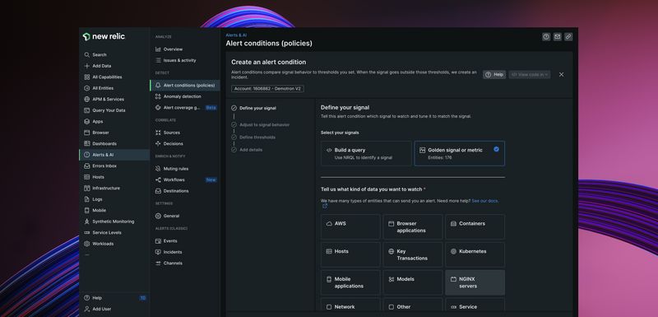Viewport: 658px width, 317px height.
Task: Click the Service Levels icon
Action: (87, 233)
